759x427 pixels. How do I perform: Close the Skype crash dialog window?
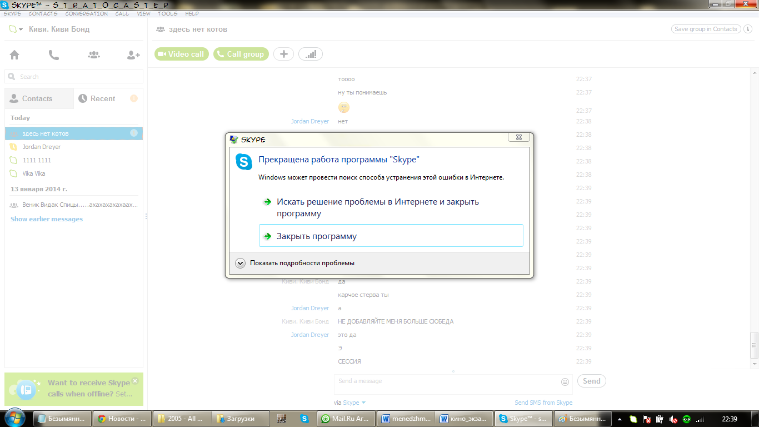tap(519, 137)
